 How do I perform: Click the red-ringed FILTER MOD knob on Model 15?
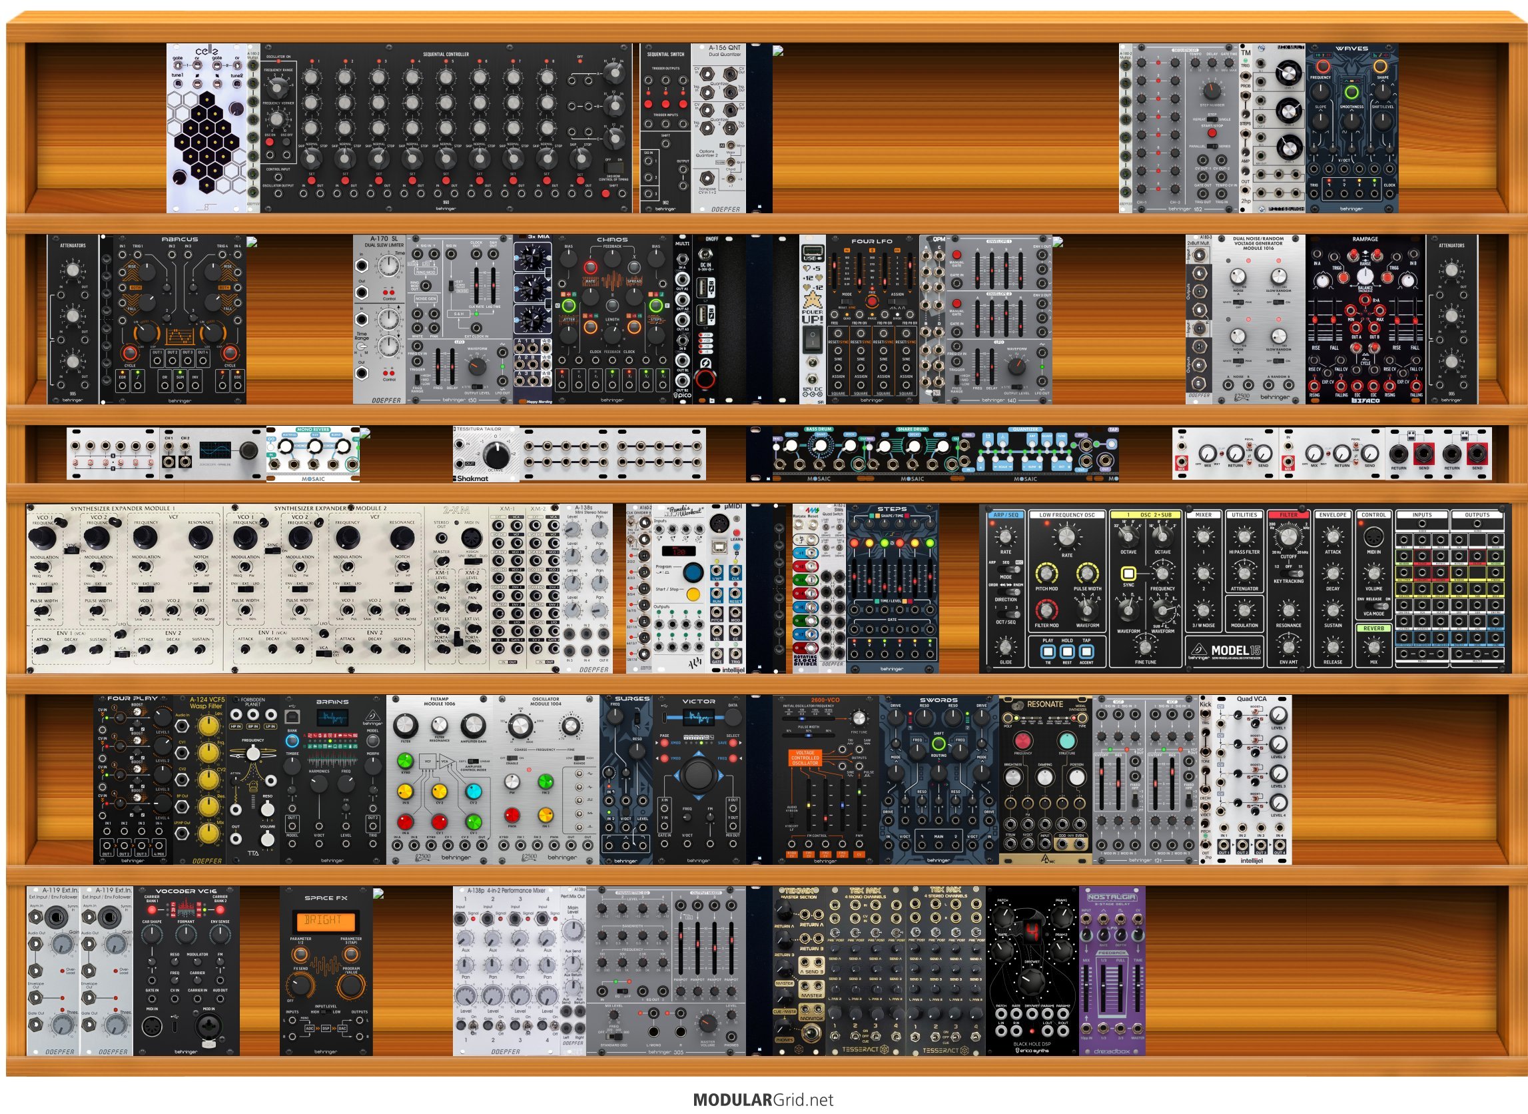click(x=1045, y=610)
